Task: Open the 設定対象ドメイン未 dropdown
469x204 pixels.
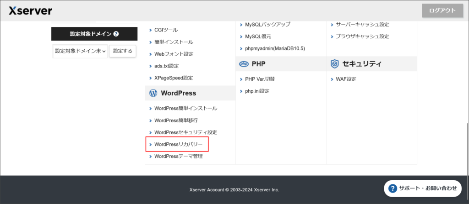Action: point(80,51)
